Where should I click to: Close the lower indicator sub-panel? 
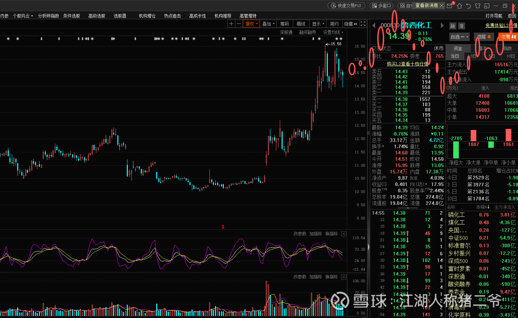click(x=344, y=277)
